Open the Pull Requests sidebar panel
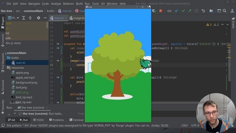The width and height of the screenshot is (236, 133). [3, 63]
